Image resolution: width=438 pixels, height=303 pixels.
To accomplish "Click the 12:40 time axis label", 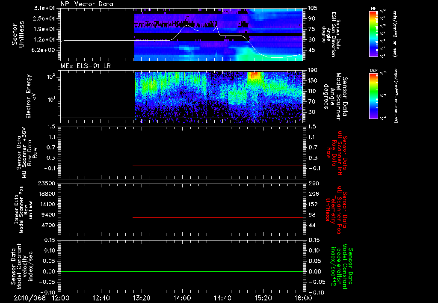I will tap(101, 298).
